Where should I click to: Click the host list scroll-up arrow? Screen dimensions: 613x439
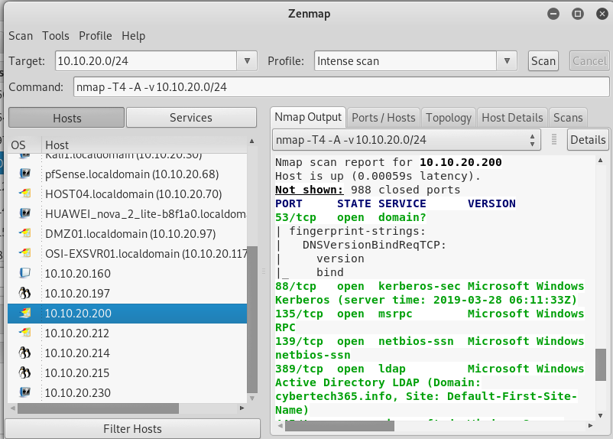[252, 141]
